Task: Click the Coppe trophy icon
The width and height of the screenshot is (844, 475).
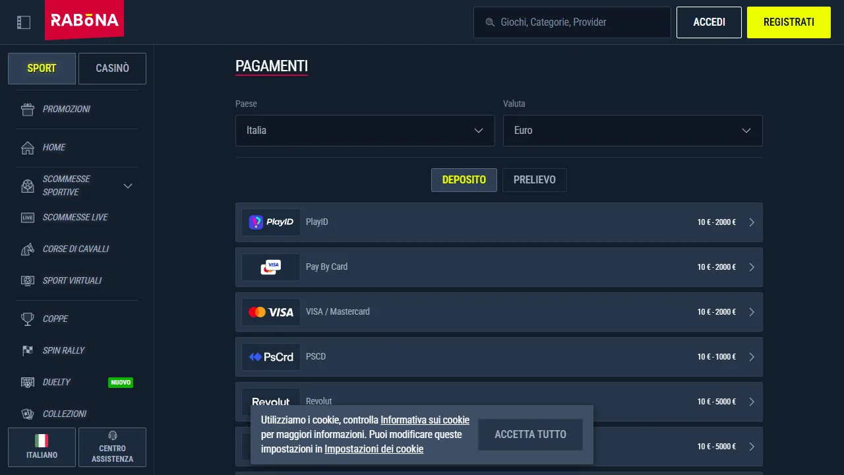Action: tap(28, 319)
